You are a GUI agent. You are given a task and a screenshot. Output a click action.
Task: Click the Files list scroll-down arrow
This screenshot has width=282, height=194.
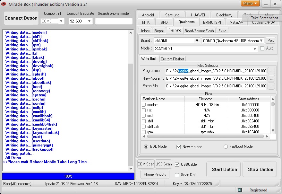click(273, 131)
